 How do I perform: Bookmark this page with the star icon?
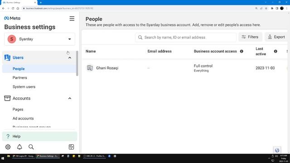pyautogui.click(x=266, y=8)
